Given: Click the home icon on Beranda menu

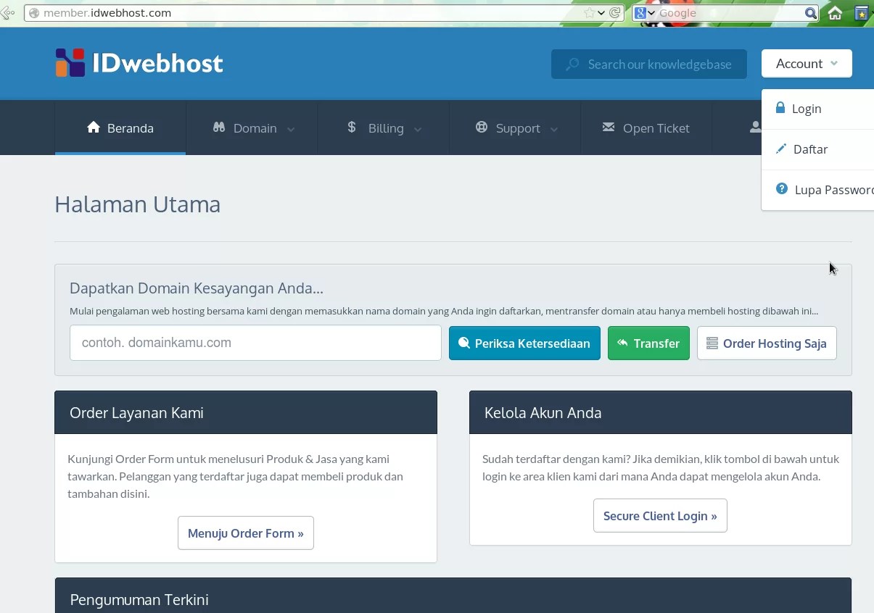Looking at the screenshot, I should pyautogui.click(x=93, y=127).
